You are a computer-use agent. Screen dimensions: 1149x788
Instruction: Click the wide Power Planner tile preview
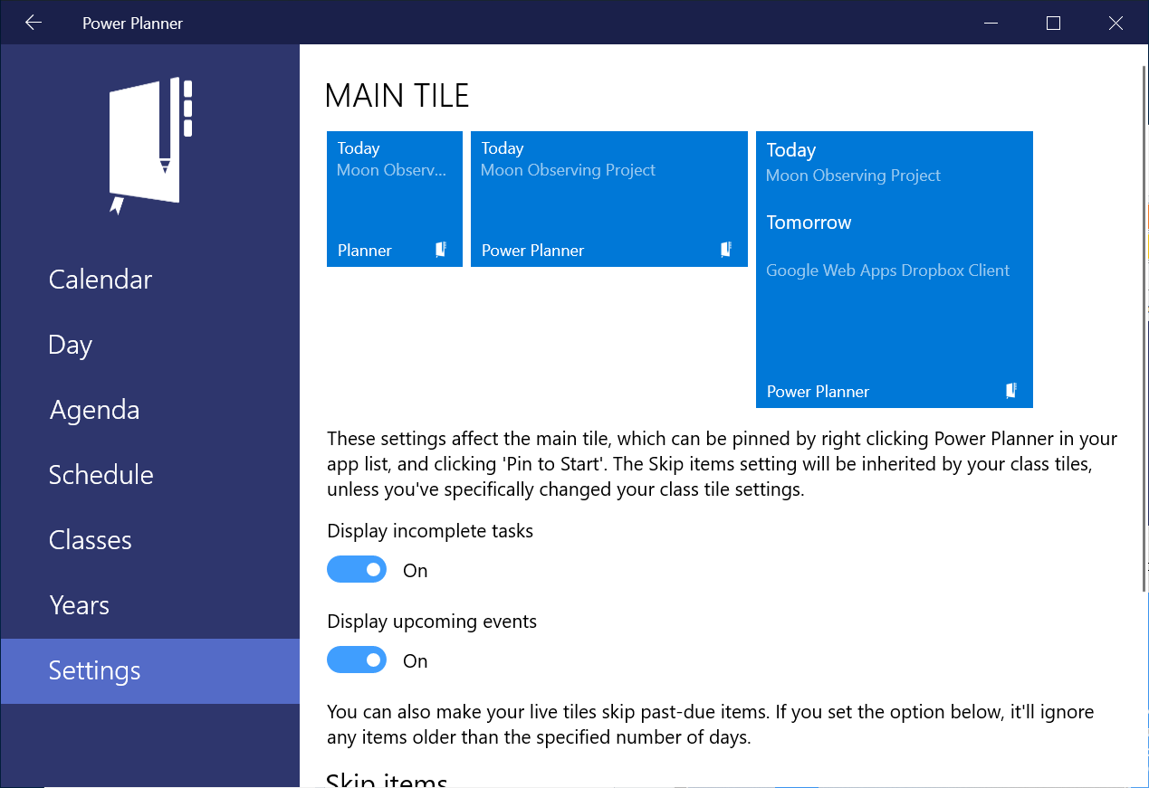pyautogui.click(x=609, y=199)
